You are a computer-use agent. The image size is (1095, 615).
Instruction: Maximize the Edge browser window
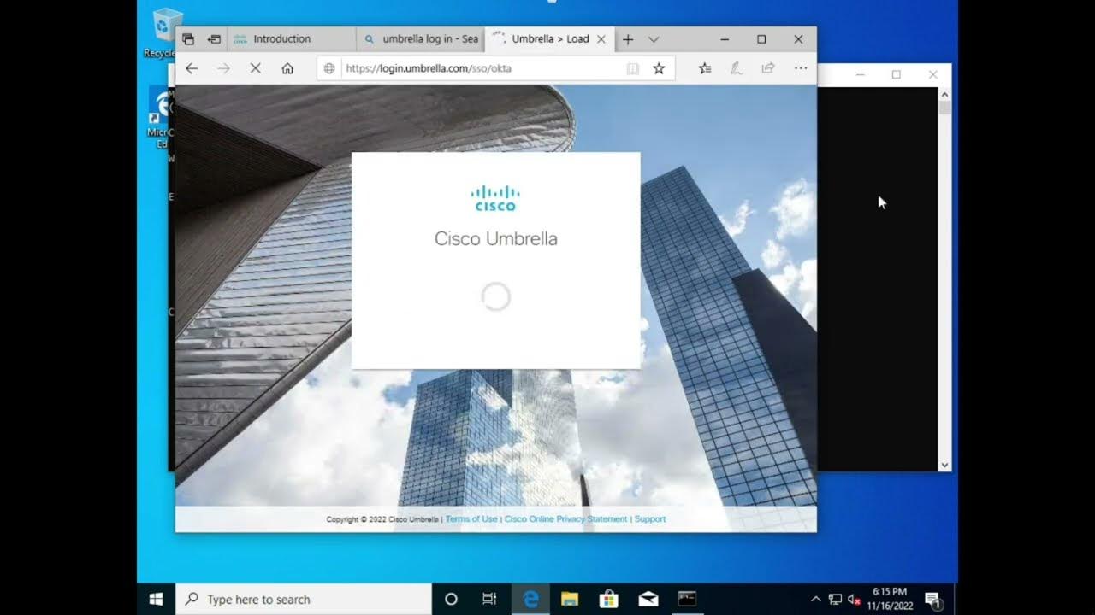(x=761, y=39)
